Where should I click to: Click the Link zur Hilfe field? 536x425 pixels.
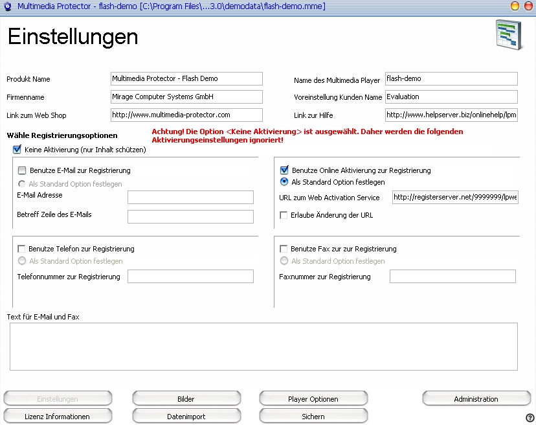[x=451, y=115]
